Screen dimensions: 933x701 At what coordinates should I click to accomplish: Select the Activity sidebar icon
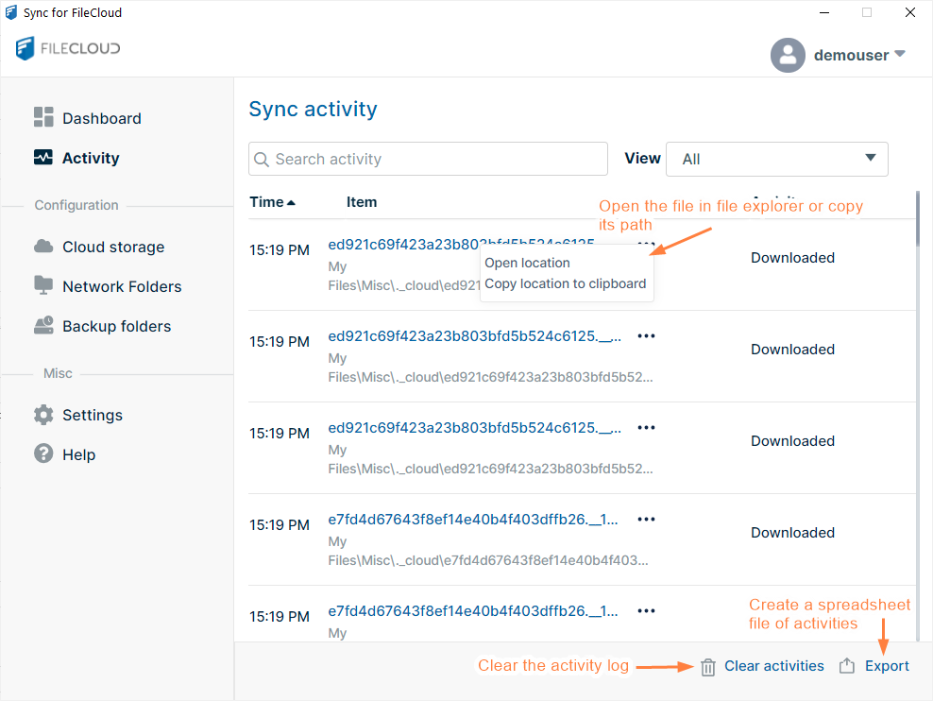tap(43, 158)
